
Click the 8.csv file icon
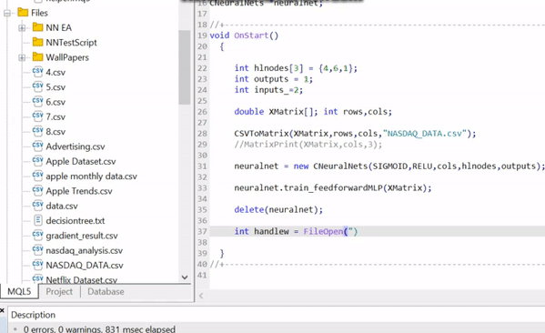click(37, 131)
